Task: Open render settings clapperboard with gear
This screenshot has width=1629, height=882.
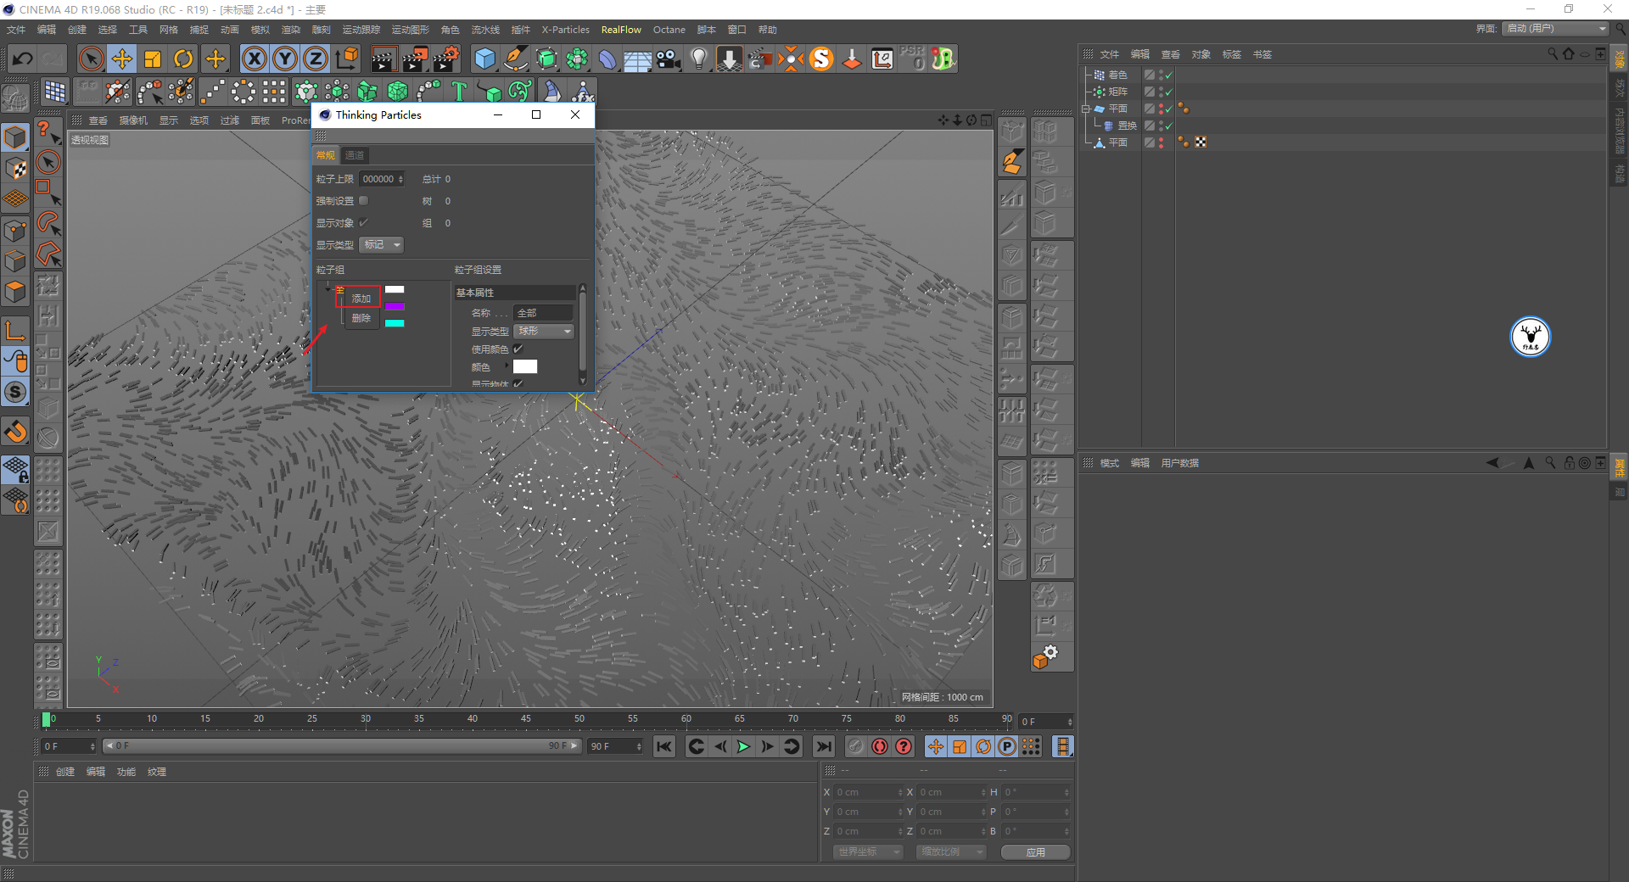Action: point(446,59)
